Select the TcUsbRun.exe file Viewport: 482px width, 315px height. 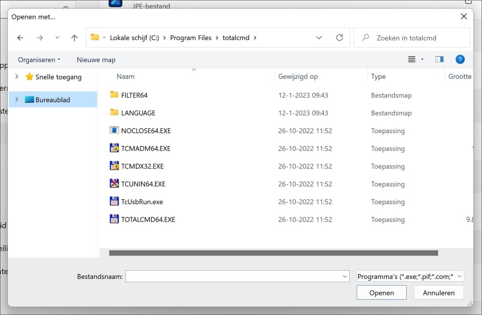coord(142,202)
